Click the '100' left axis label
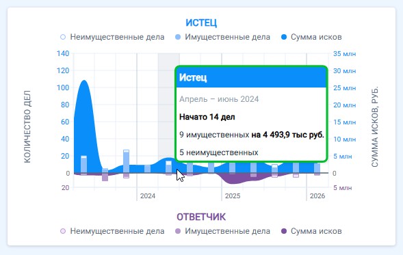The image size is (403, 255). coord(63,88)
